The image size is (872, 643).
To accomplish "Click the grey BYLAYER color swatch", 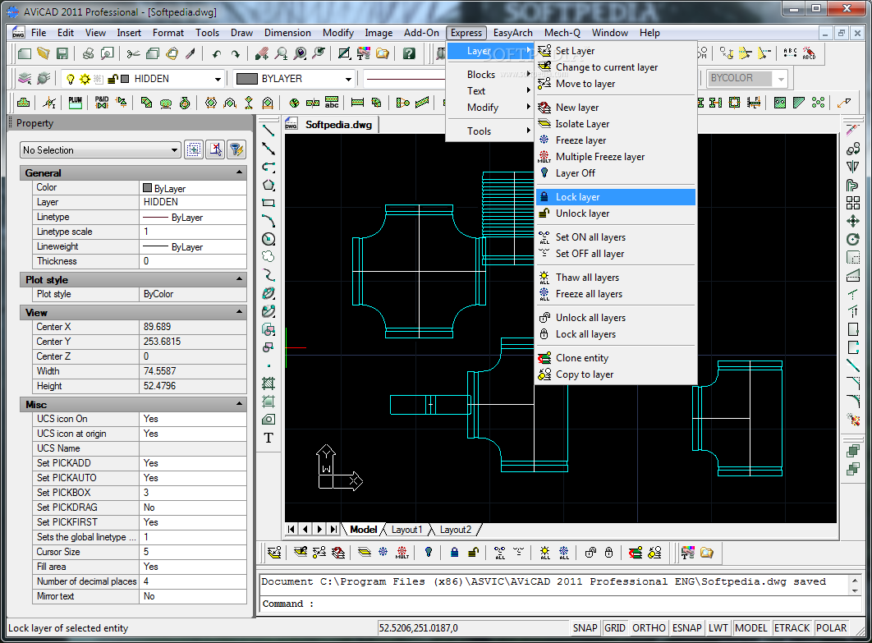I will (x=247, y=79).
